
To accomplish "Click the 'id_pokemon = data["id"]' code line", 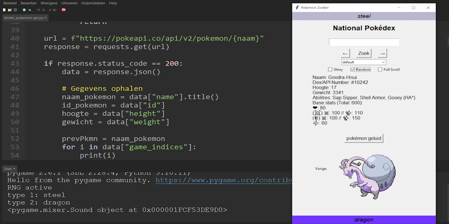I will (114, 105).
